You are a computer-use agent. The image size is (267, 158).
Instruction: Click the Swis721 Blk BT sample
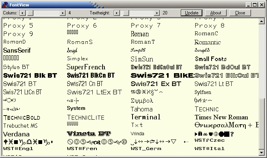coord(30,76)
